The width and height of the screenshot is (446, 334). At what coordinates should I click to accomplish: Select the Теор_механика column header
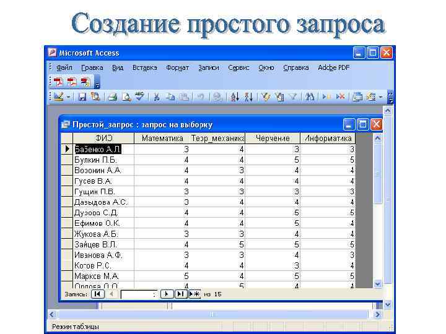[217, 139]
